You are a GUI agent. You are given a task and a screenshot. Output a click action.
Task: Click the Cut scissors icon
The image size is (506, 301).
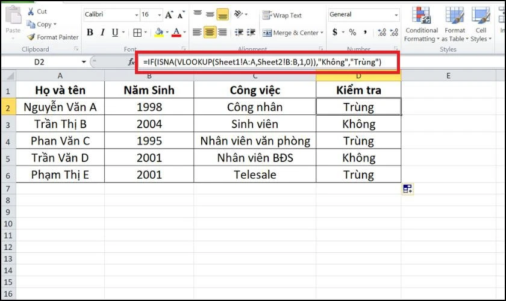click(x=31, y=11)
